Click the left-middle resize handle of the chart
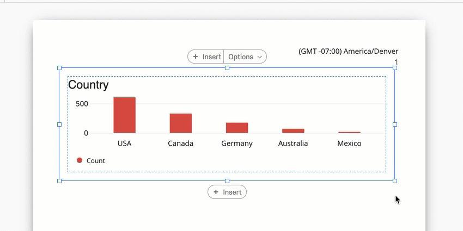463x231 pixels. (x=59, y=124)
